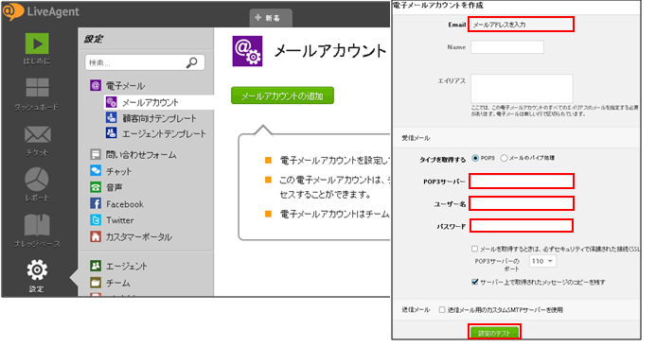The image size is (656, 347).
Task: Select メールアカウント menu item
Action: [x=151, y=102]
